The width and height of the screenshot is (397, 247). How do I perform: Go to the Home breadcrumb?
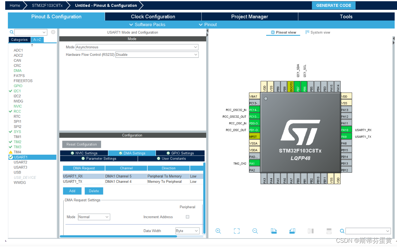[15, 6]
